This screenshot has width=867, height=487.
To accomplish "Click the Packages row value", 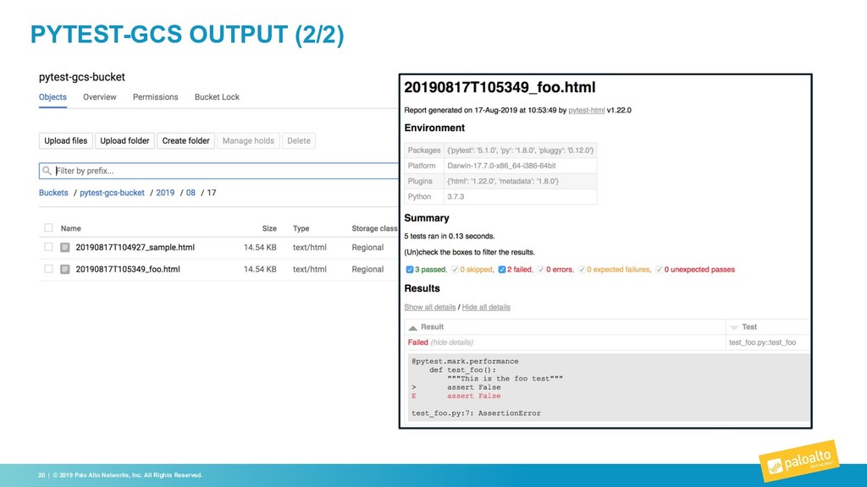I will pos(521,150).
